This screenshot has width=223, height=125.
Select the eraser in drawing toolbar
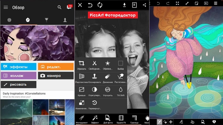165,122
